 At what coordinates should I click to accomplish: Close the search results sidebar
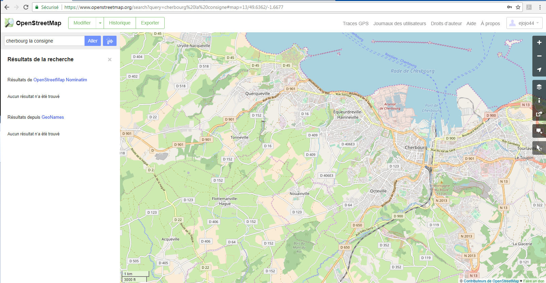pos(110,60)
